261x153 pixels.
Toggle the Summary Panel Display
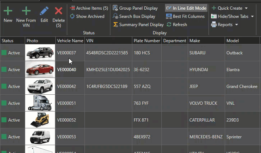pyautogui.click(x=138, y=25)
